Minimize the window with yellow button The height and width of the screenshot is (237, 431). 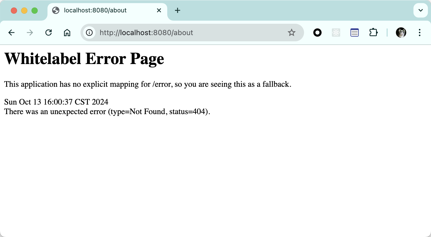pyautogui.click(x=24, y=10)
